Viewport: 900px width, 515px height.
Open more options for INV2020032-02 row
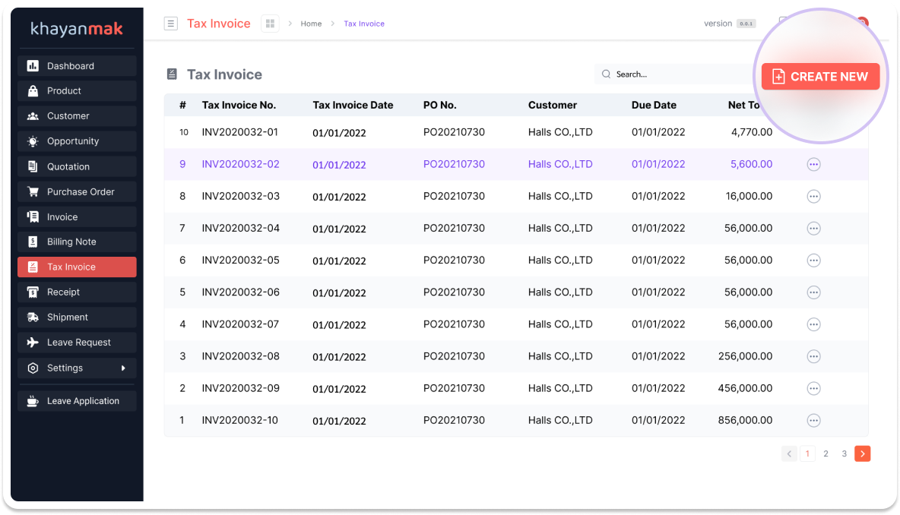[x=813, y=164]
